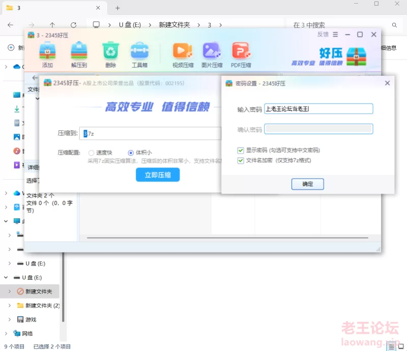
Task: Collapse the top-level U 盘 (E:) tree node
Action: coord(6,278)
